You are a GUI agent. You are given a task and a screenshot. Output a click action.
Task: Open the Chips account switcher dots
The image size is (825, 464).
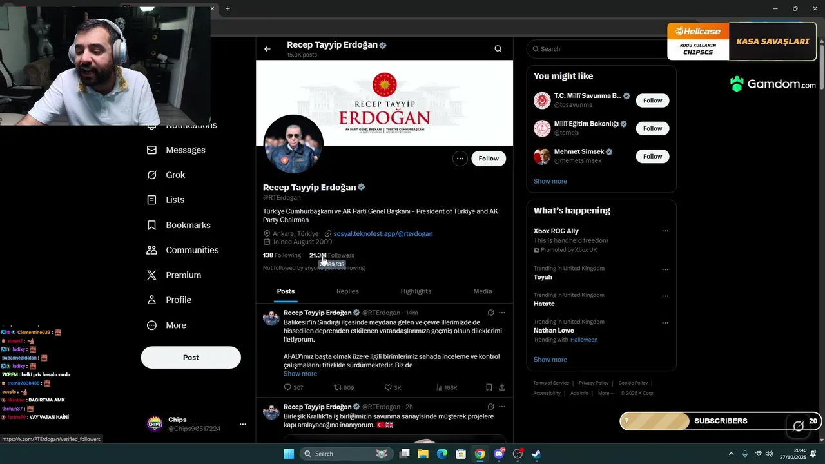click(243, 424)
